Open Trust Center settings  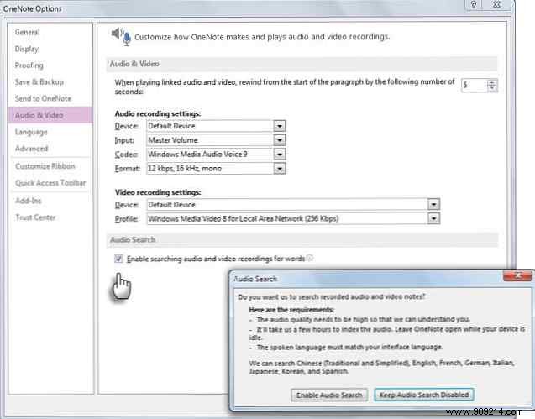tap(35, 217)
